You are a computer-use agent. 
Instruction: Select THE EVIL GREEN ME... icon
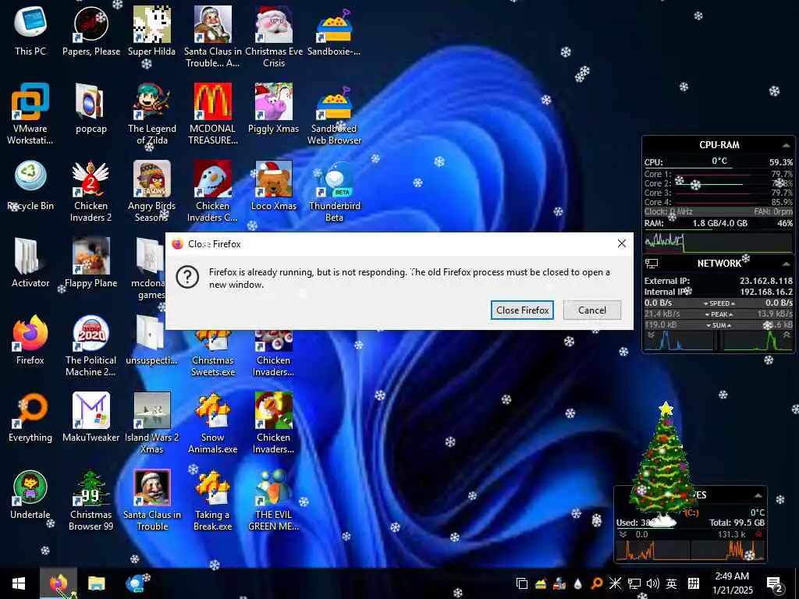[274, 500]
